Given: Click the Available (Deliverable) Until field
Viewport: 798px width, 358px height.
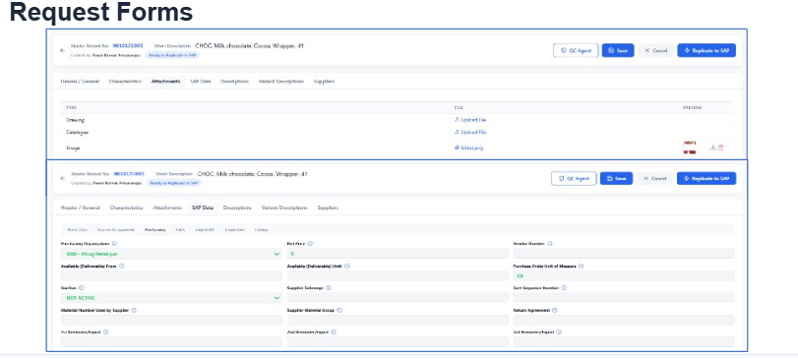Looking at the screenshot, I should 398,275.
